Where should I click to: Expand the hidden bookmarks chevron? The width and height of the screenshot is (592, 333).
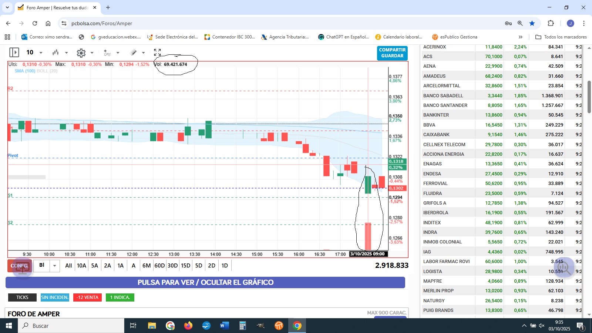click(x=521, y=37)
